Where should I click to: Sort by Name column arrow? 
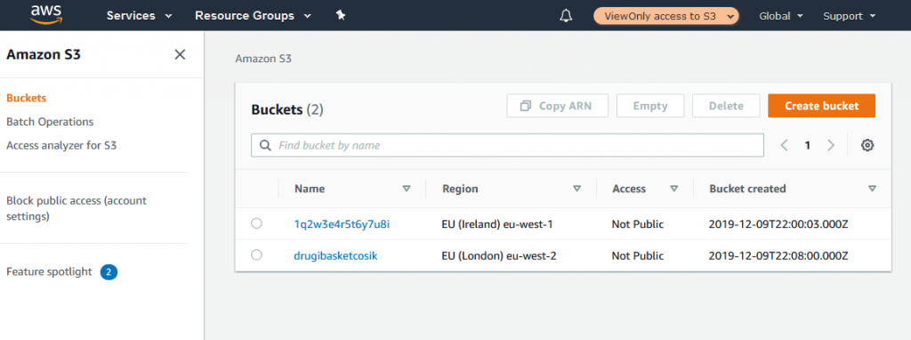(407, 189)
